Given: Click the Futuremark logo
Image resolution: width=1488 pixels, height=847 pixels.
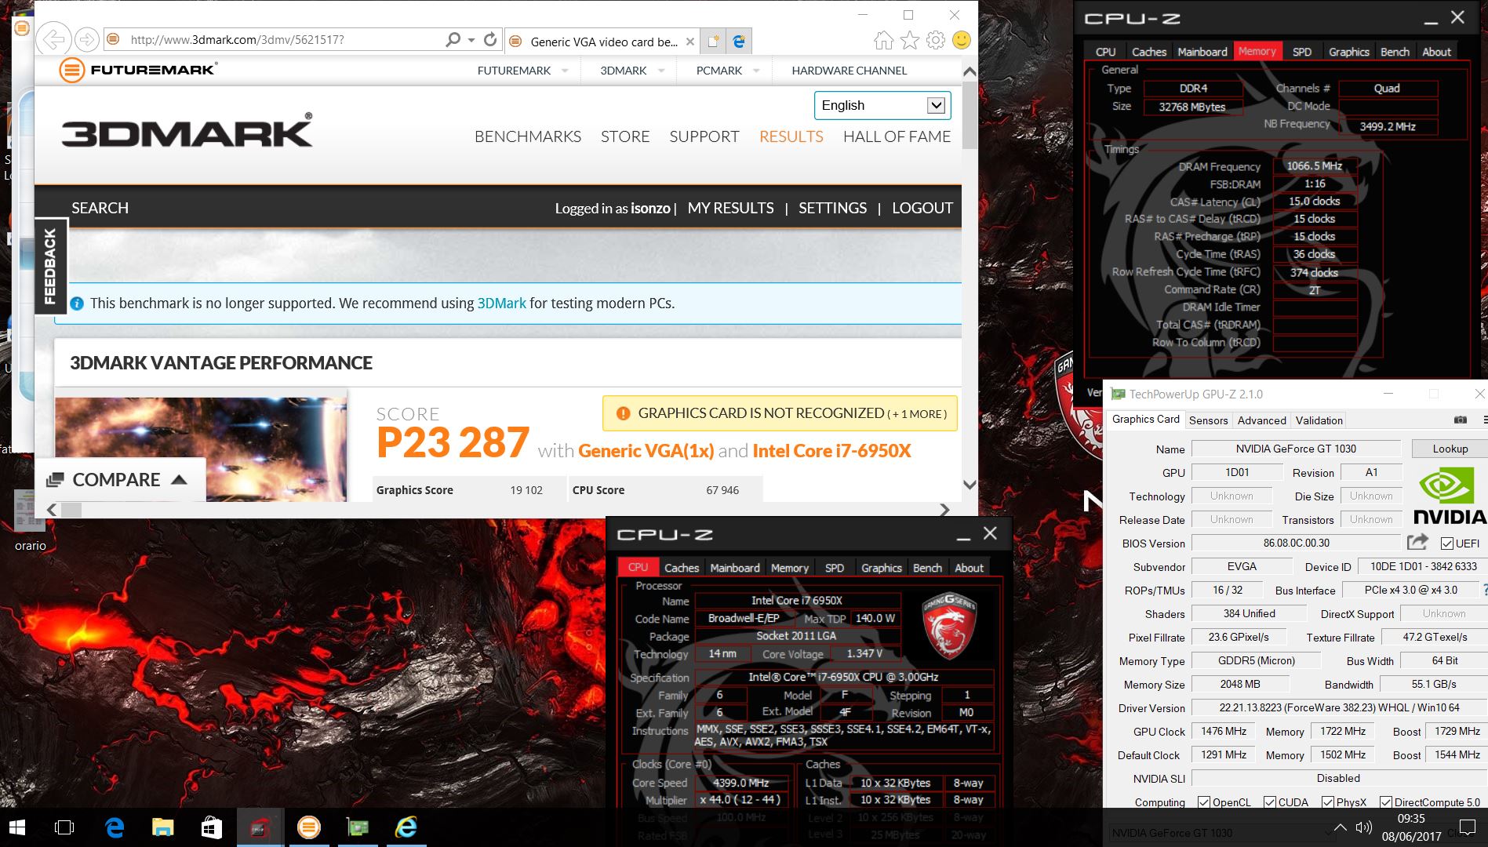Looking at the screenshot, I should click(x=138, y=70).
